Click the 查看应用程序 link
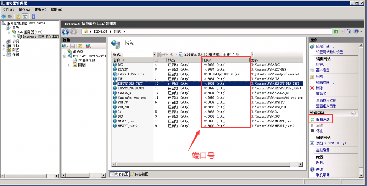 (326, 100)
